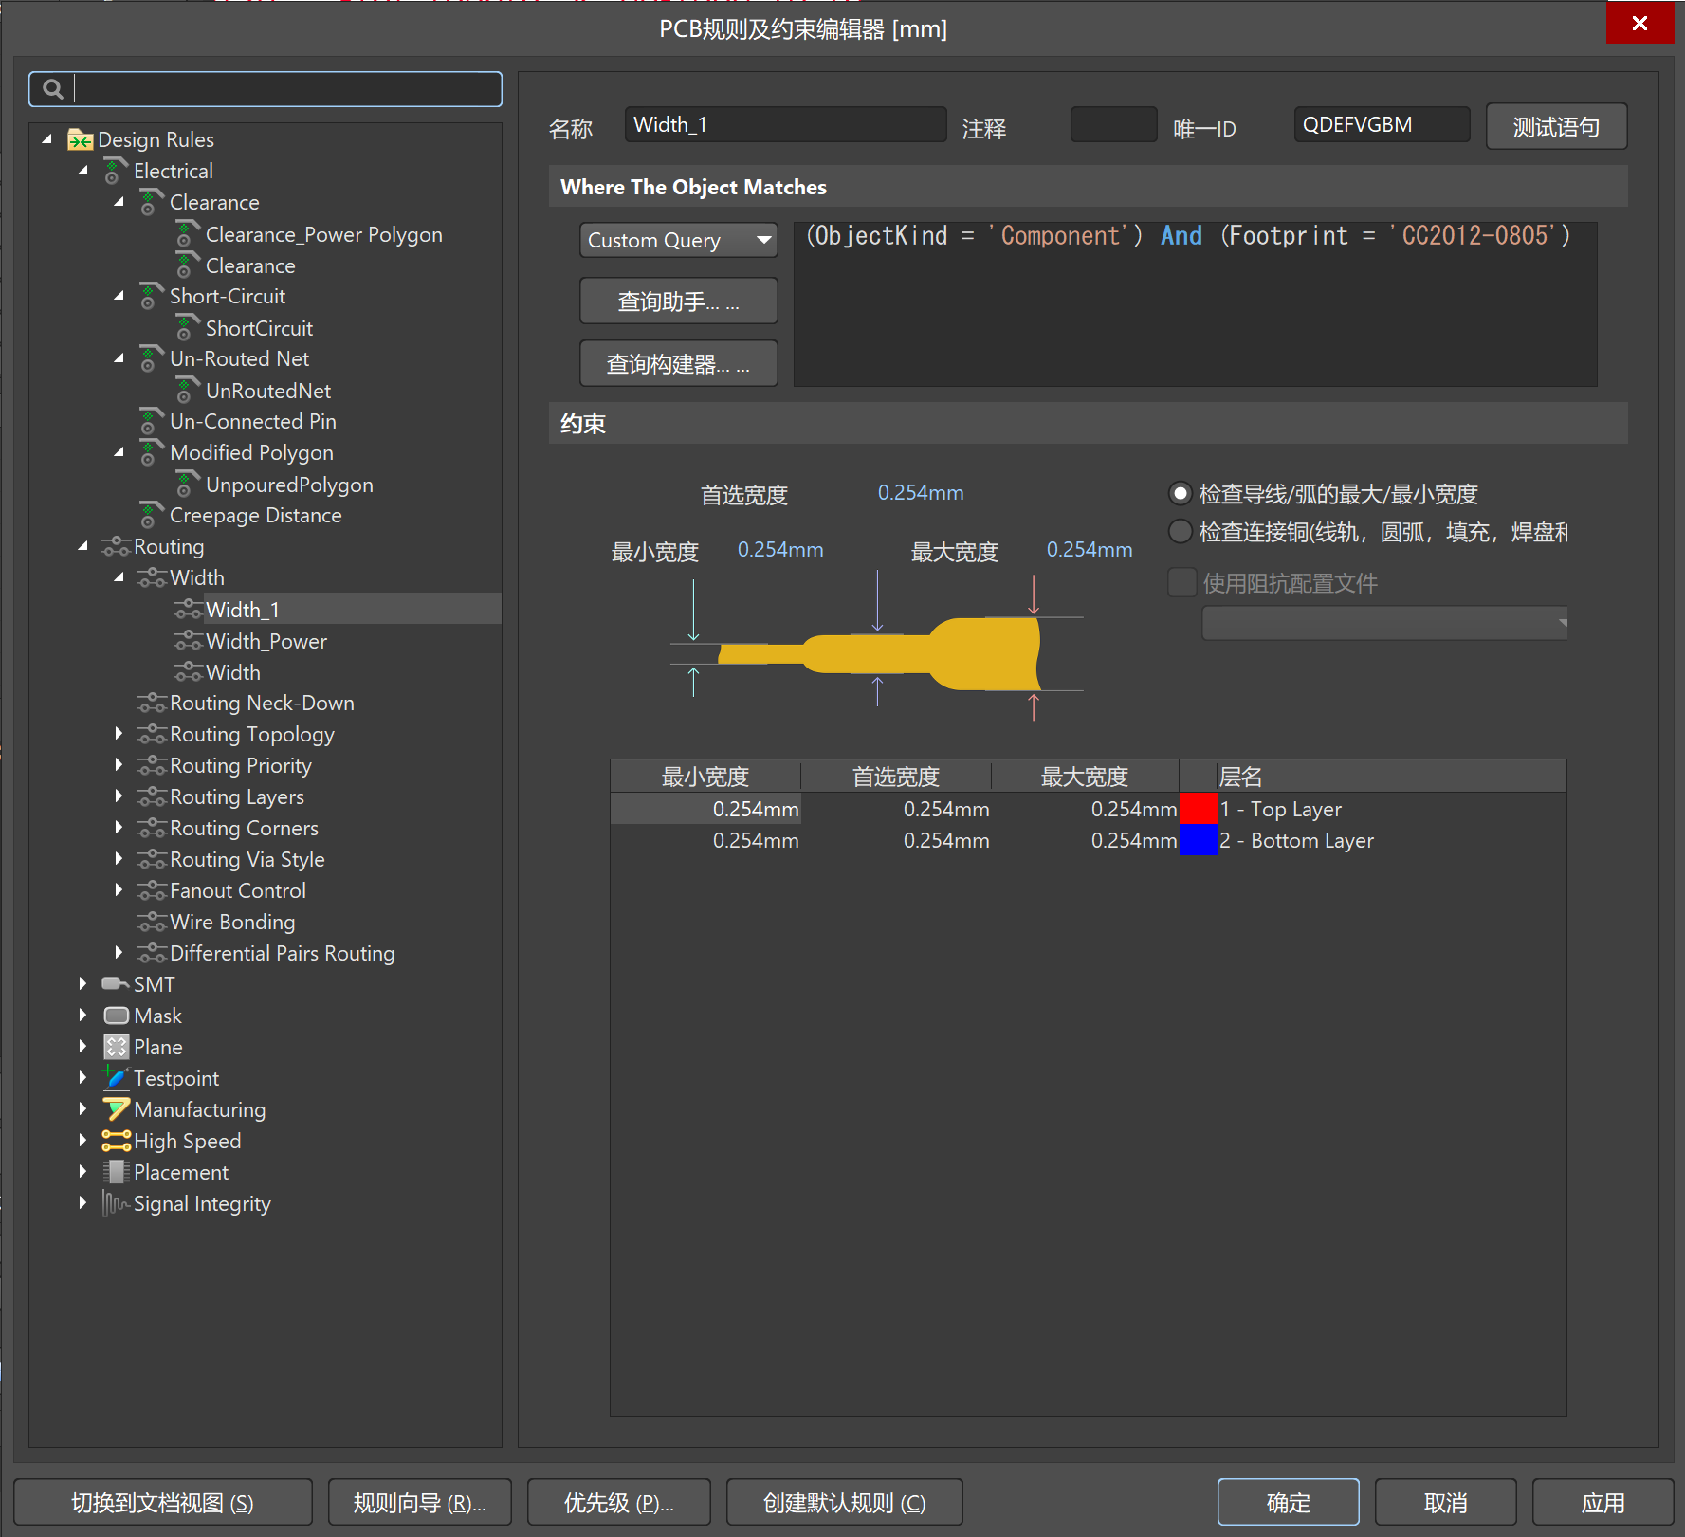
Task: Click the Signal Integrity waveform icon
Action: coord(116,1203)
